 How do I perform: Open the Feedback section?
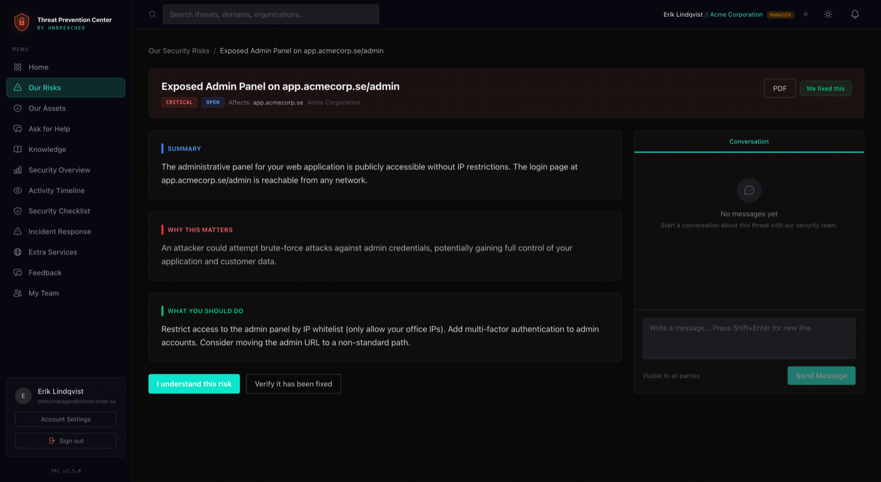coord(45,272)
